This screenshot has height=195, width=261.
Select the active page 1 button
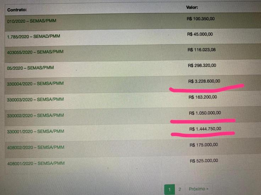(x=170, y=190)
